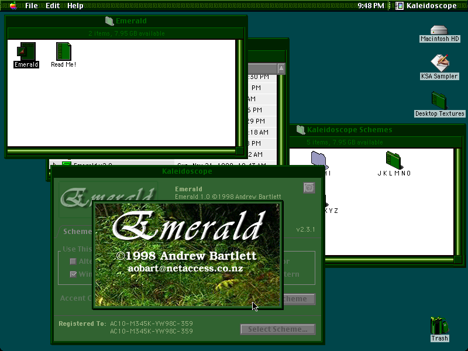Click the help question-mark button in Kaleidoscope
This screenshot has height=351, width=468.
pyautogui.click(x=309, y=188)
